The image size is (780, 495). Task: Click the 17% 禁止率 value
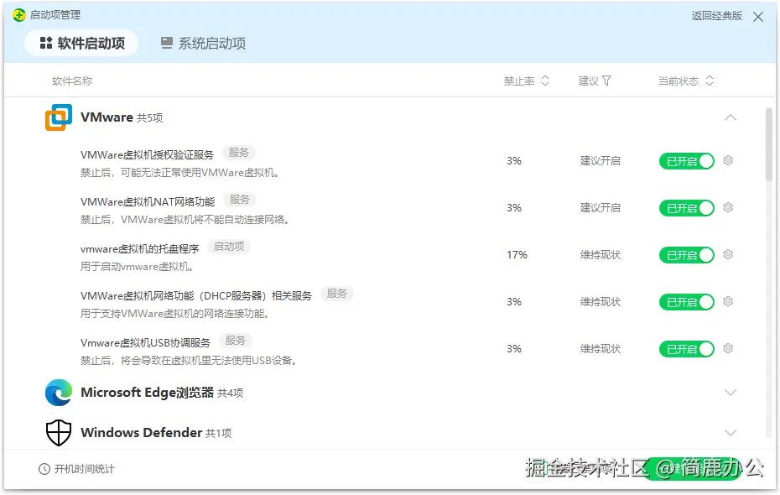pyautogui.click(x=517, y=255)
